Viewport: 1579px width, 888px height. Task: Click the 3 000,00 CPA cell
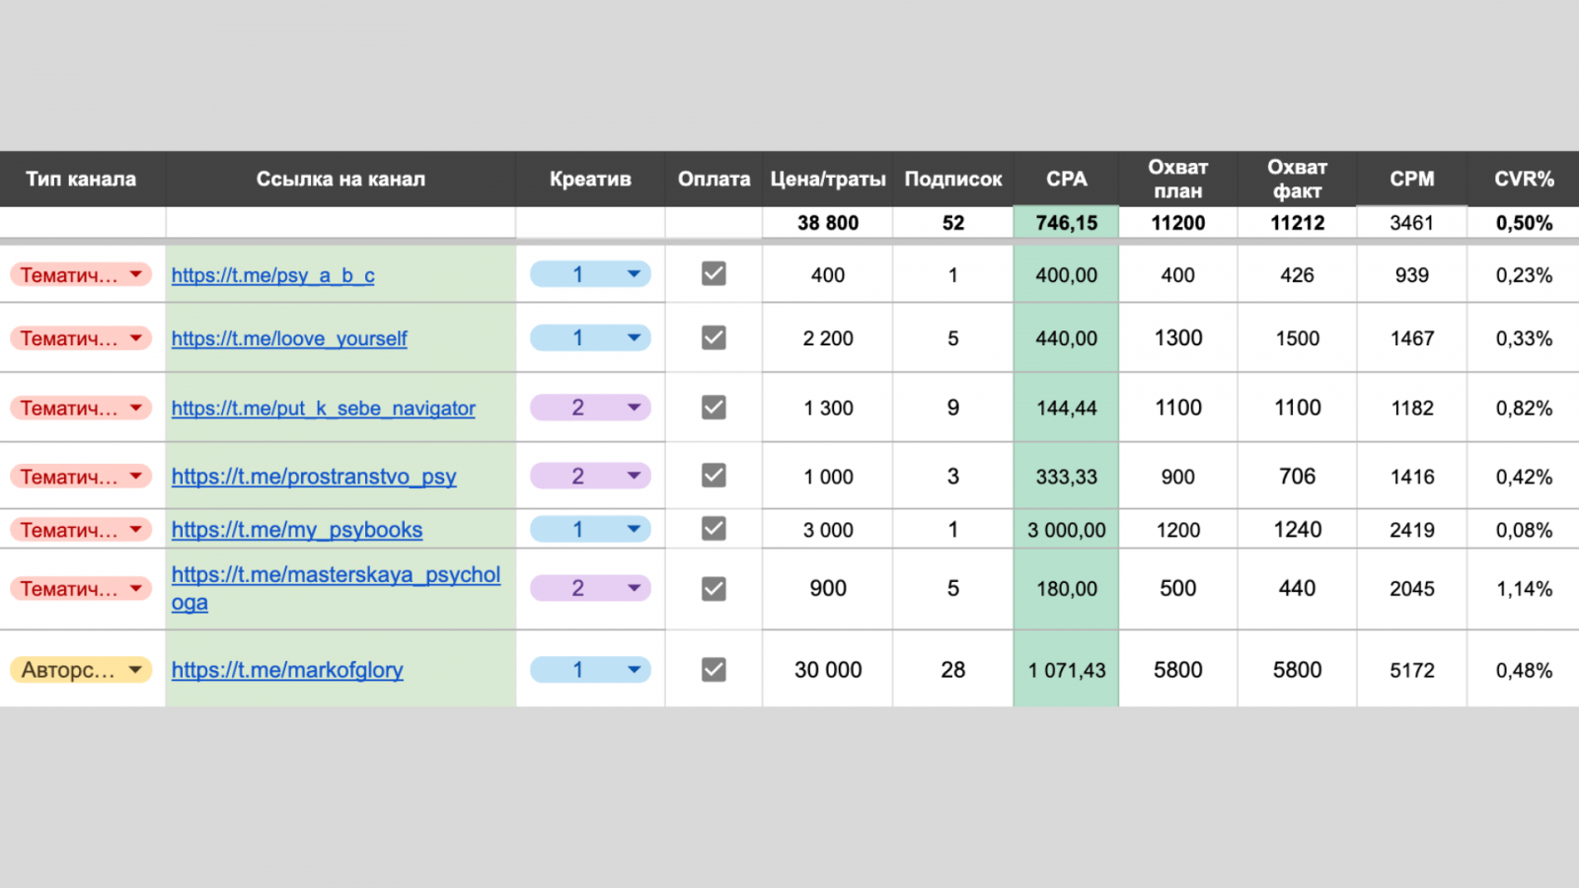pyautogui.click(x=1066, y=530)
